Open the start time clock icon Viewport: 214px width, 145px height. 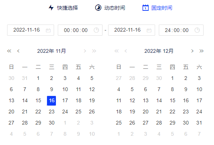(96, 30)
